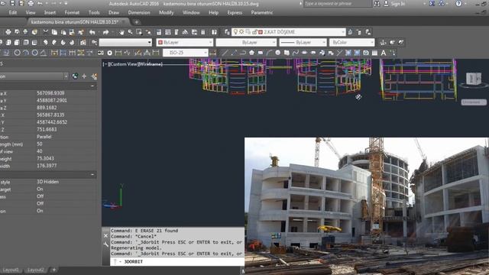
Task: Select the Polygon draw tool
Action: 251,53
